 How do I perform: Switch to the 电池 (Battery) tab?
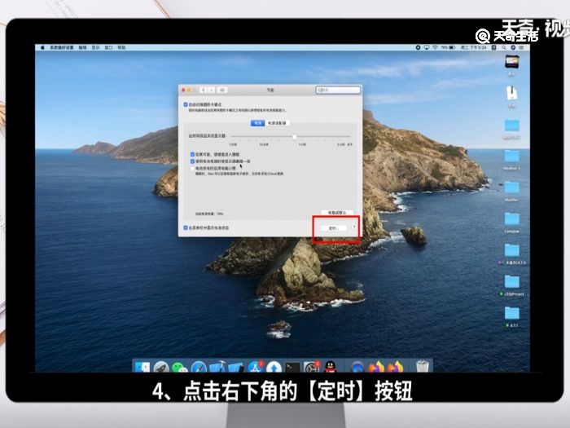[x=258, y=123]
